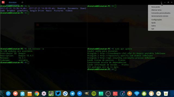The image size is (174, 97).
Task: Click 'Pictures' in the ls listing
Action: pyautogui.click(x=59, y=11)
